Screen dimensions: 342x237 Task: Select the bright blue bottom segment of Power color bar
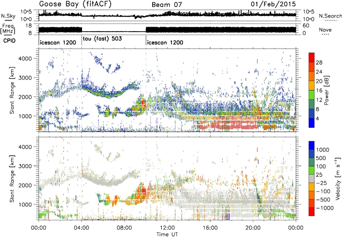pyautogui.click(x=312, y=123)
